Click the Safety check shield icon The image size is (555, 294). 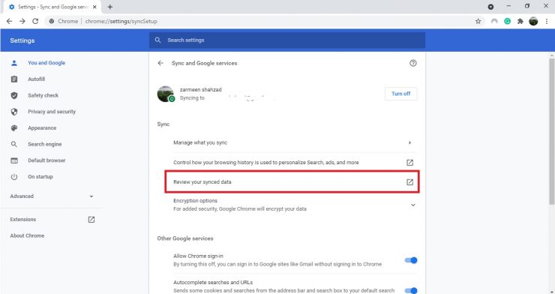14,95
